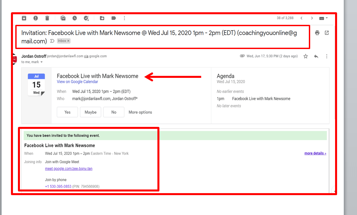Add the email to Tasks
This screenshot has width=357, height=215.
pos(86,18)
